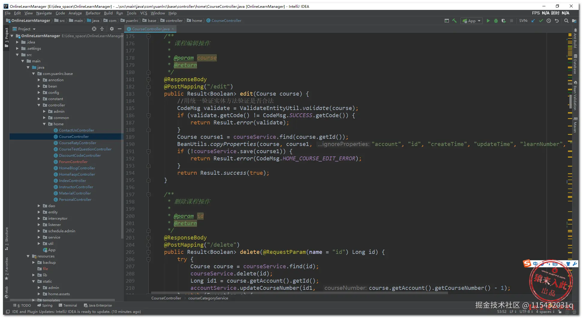Collapse the resources folder
Viewport: 582px width, 318px height.
[x=28, y=256]
